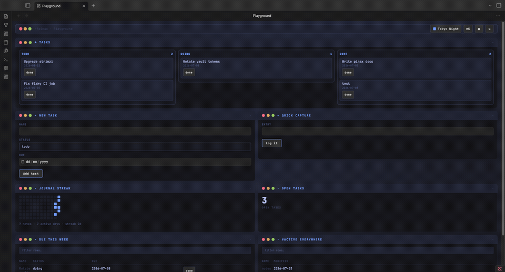Viewport: 505px width, 272px height.
Task: Toggle the left sidebar panel icon
Action: [x=28, y=5]
